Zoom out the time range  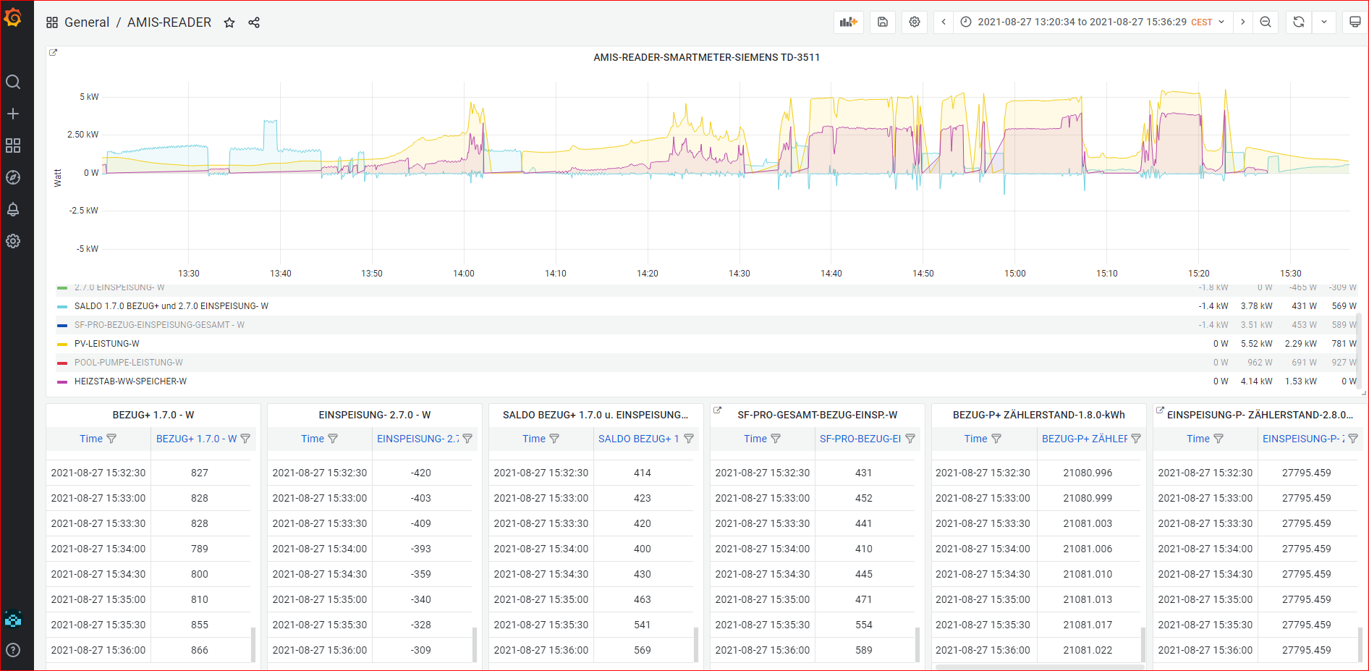(x=1266, y=22)
